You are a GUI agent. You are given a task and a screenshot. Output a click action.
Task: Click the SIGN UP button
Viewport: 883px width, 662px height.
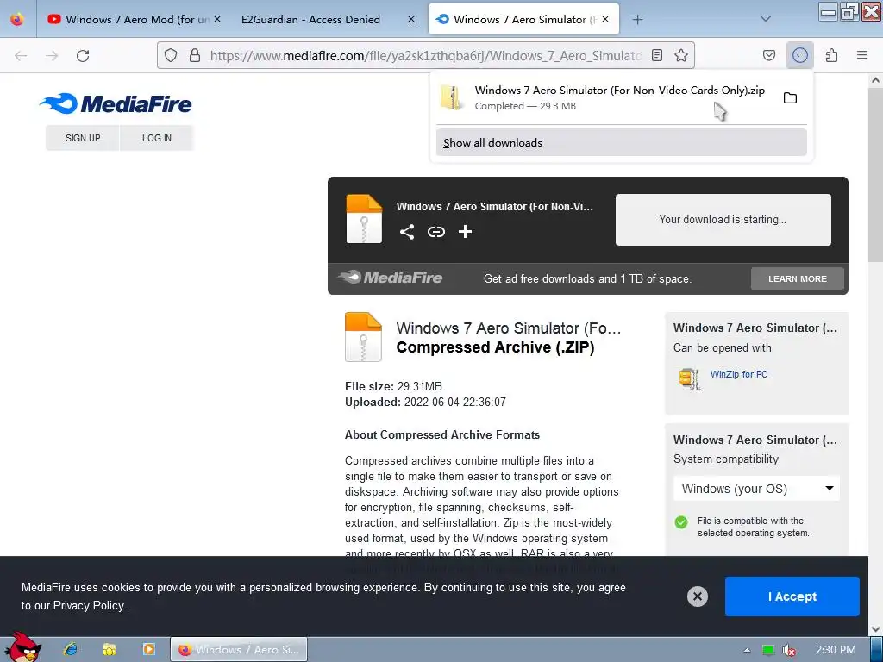pyautogui.click(x=83, y=138)
